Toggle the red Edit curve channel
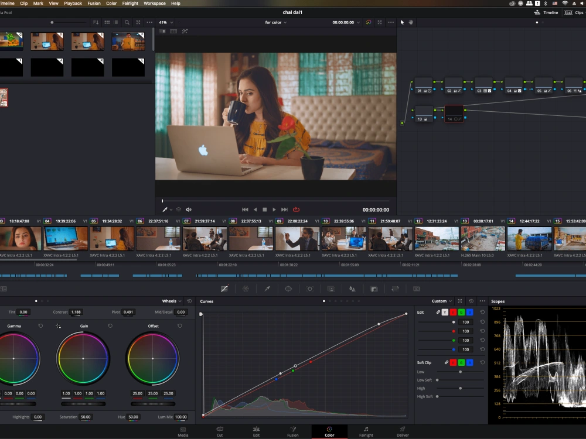 click(454, 312)
